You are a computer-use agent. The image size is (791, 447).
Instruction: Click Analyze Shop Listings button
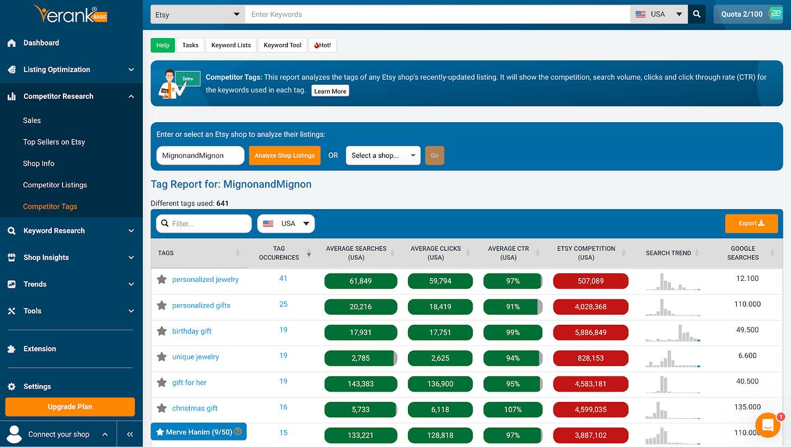pos(285,155)
